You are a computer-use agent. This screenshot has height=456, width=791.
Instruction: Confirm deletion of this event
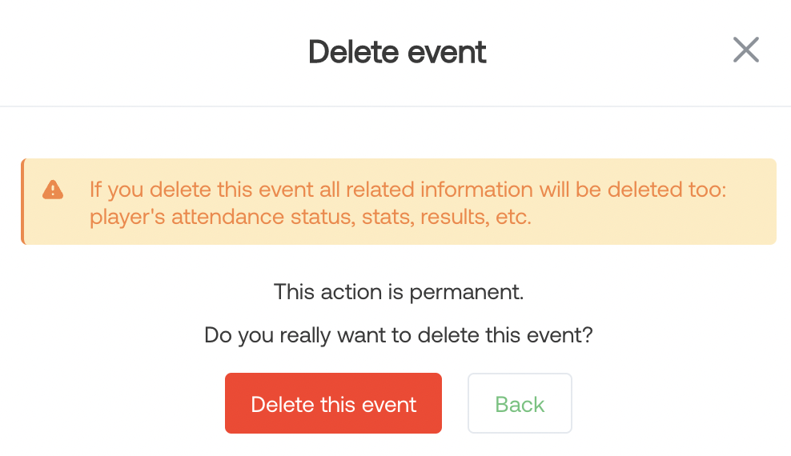click(333, 403)
